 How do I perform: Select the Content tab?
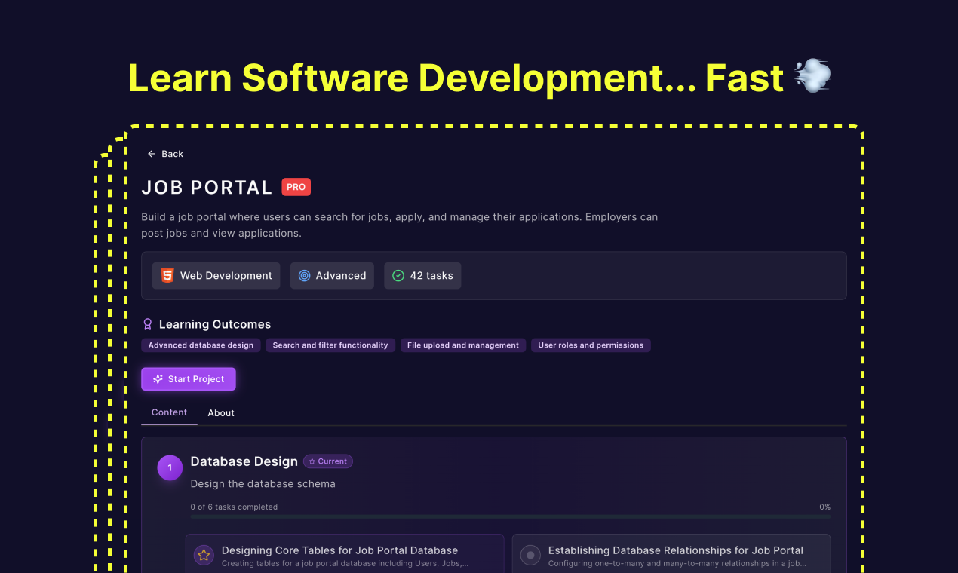pyautogui.click(x=169, y=412)
